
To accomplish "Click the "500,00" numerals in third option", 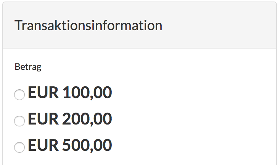I will pyautogui.click(x=87, y=146).
